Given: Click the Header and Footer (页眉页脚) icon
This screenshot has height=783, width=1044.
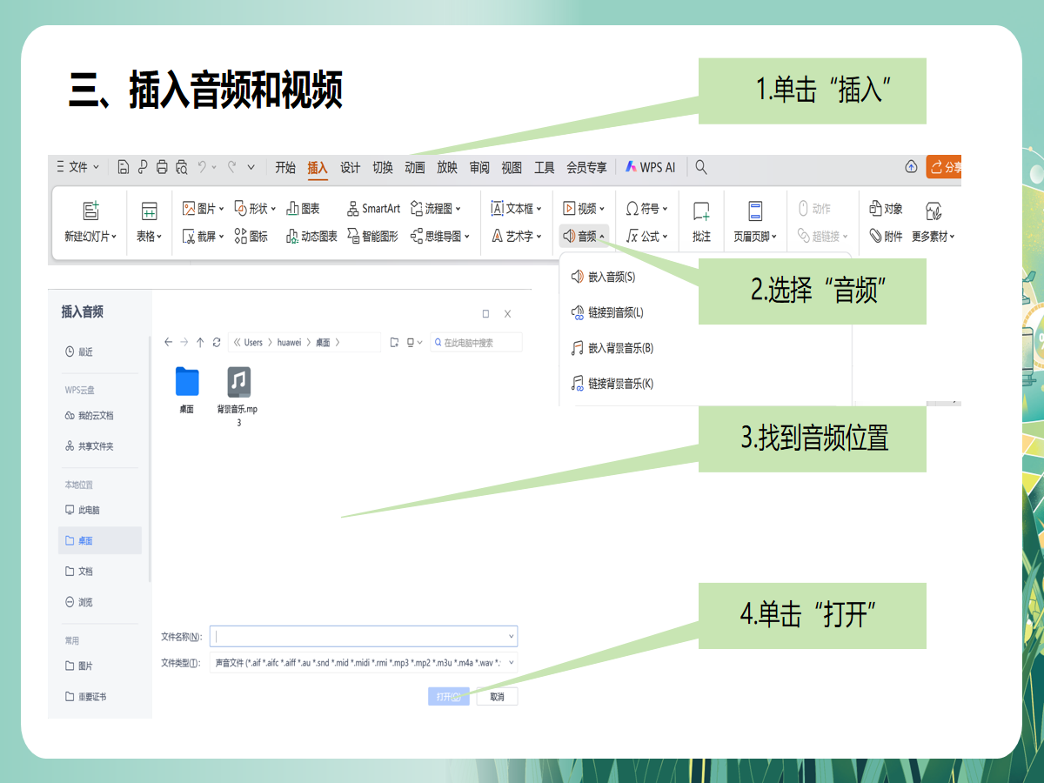Looking at the screenshot, I should click(x=755, y=211).
